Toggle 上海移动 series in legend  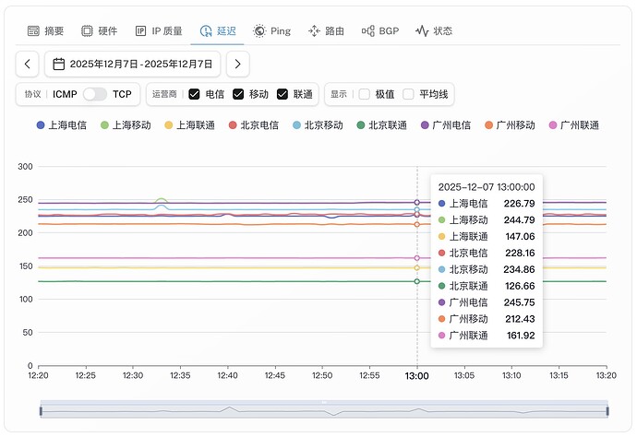pyautogui.click(x=126, y=125)
